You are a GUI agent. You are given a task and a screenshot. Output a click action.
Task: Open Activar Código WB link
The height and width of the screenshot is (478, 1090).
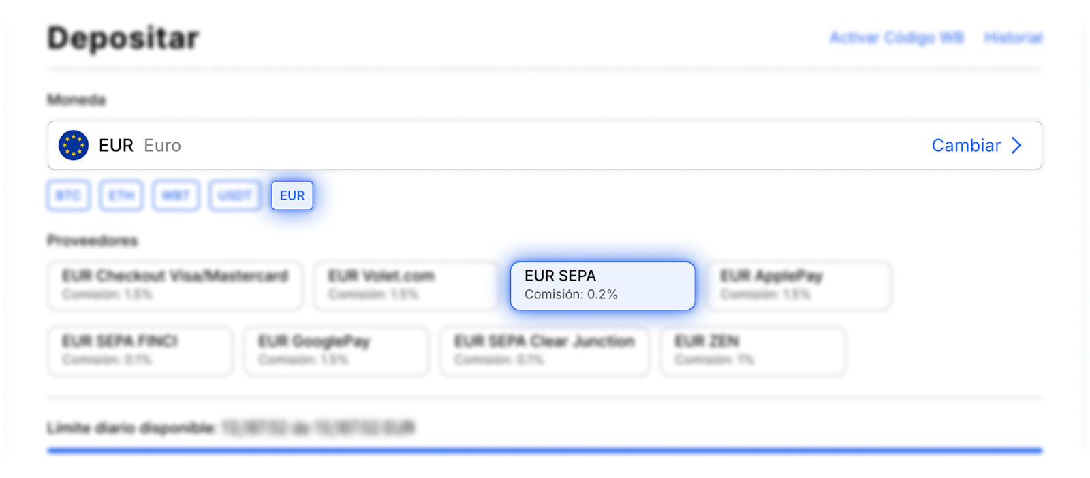(897, 37)
